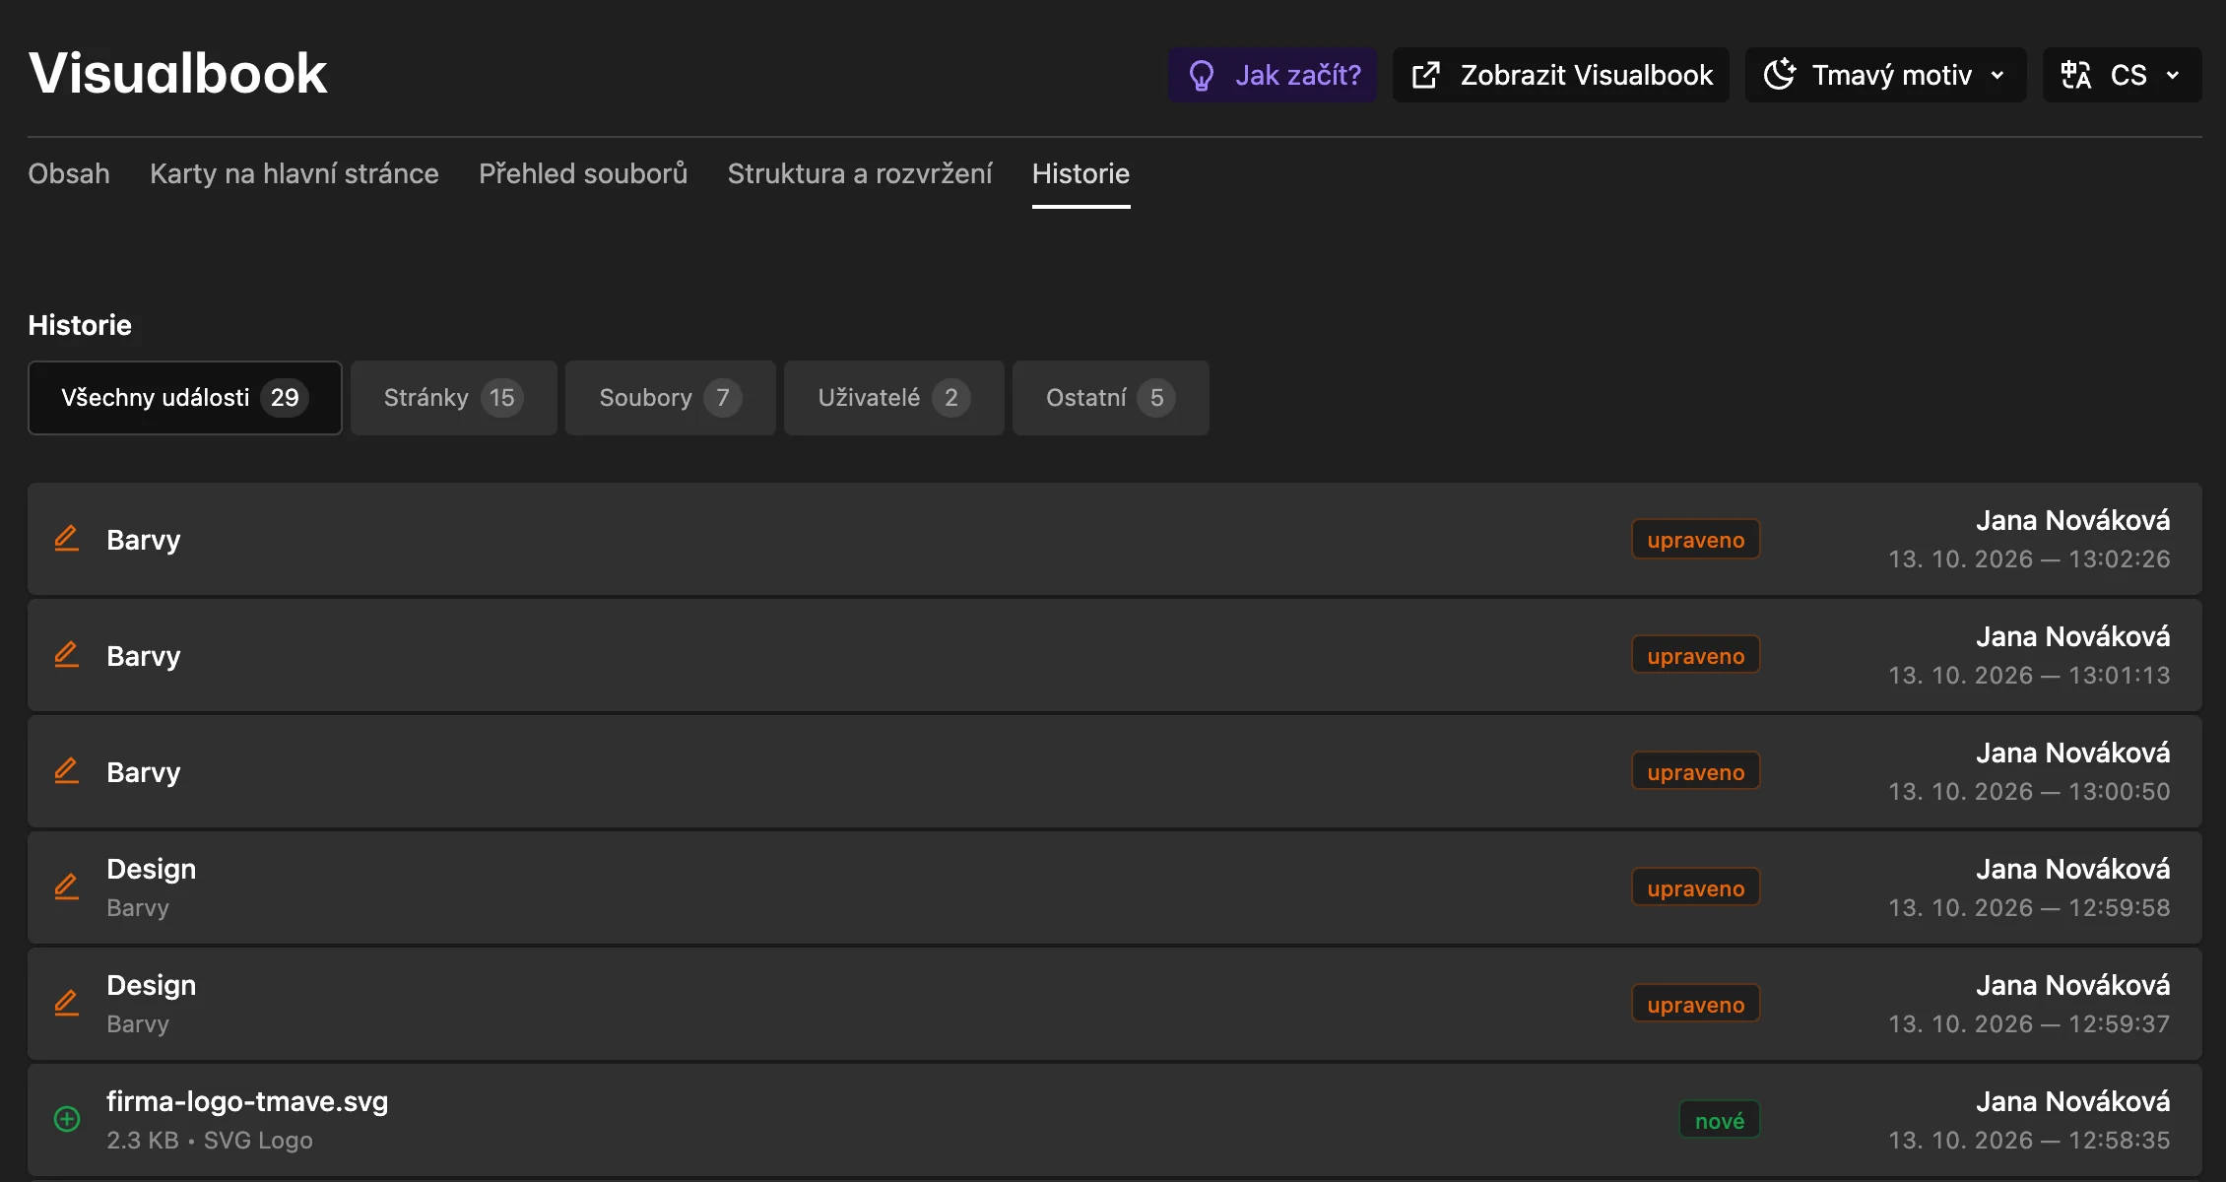Viewport: 2226px width, 1182px height.
Task: Click upraveno badge on 13:00:50 row
Action: [1696, 772]
